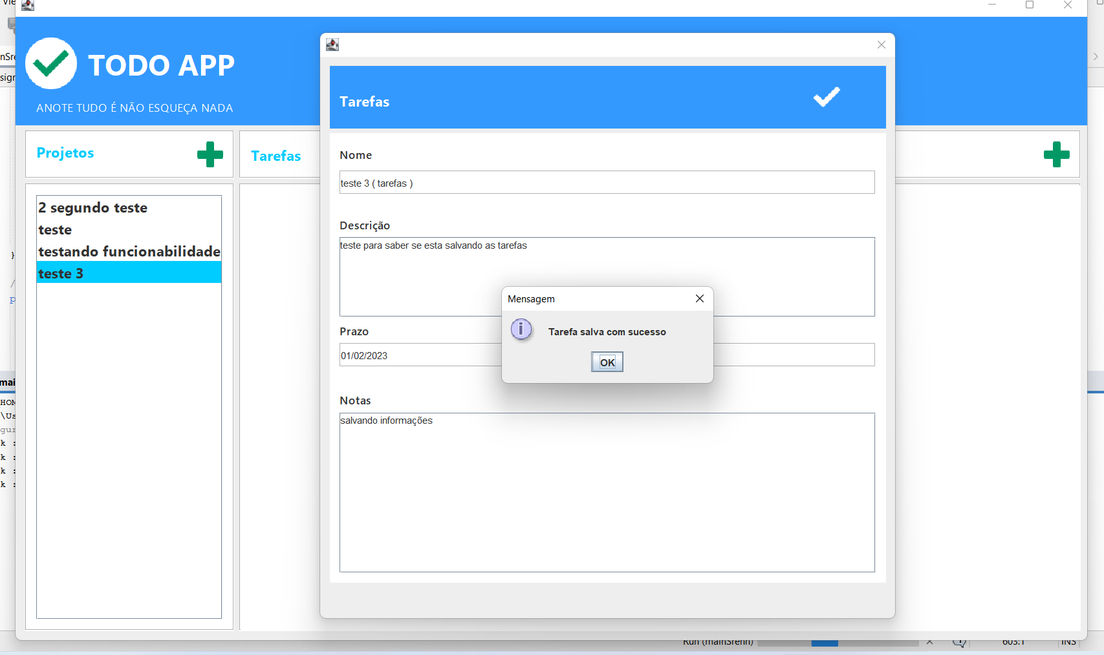Click the TODO APP checkmark logo
This screenshot has height=655, width=1104.
click(51, 63)
